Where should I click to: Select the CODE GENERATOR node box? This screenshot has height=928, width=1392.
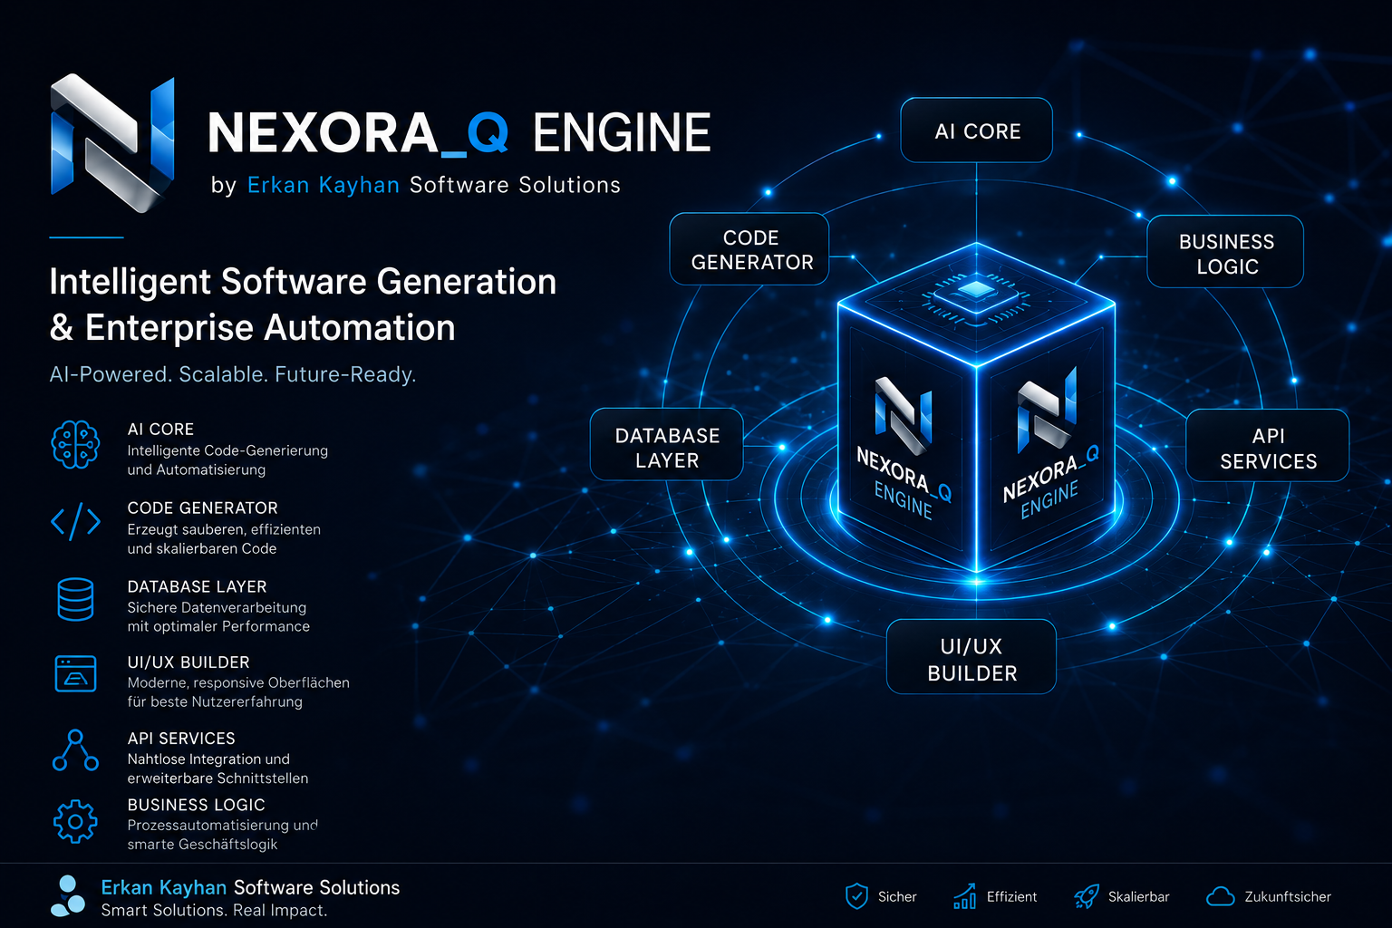(749, 249)
